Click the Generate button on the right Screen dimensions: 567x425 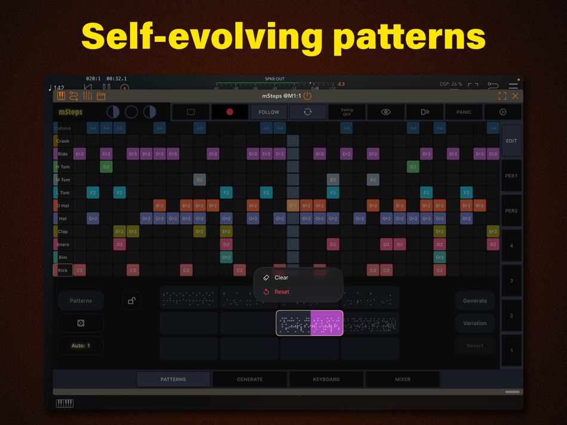pos(475,301)
